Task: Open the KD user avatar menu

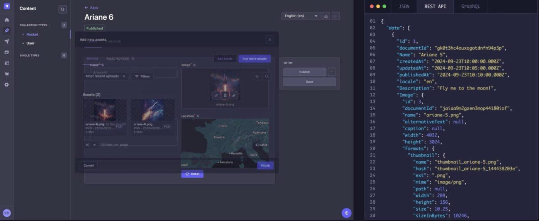Action: [7, 213]
